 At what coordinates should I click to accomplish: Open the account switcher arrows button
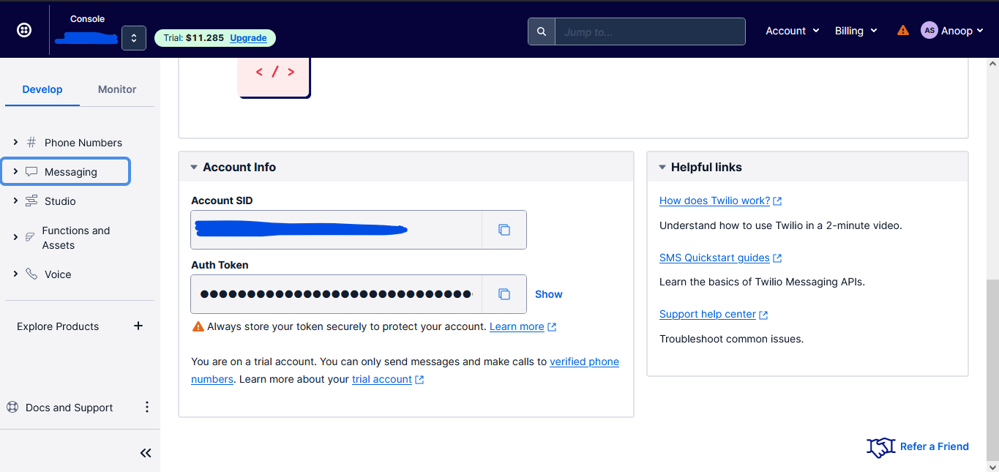(x=134, y=37)
